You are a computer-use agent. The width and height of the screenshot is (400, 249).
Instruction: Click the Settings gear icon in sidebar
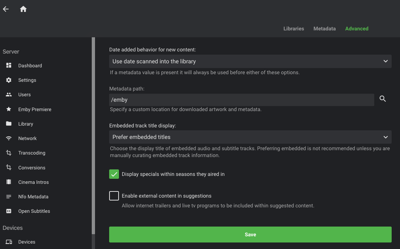coord(9,80)
